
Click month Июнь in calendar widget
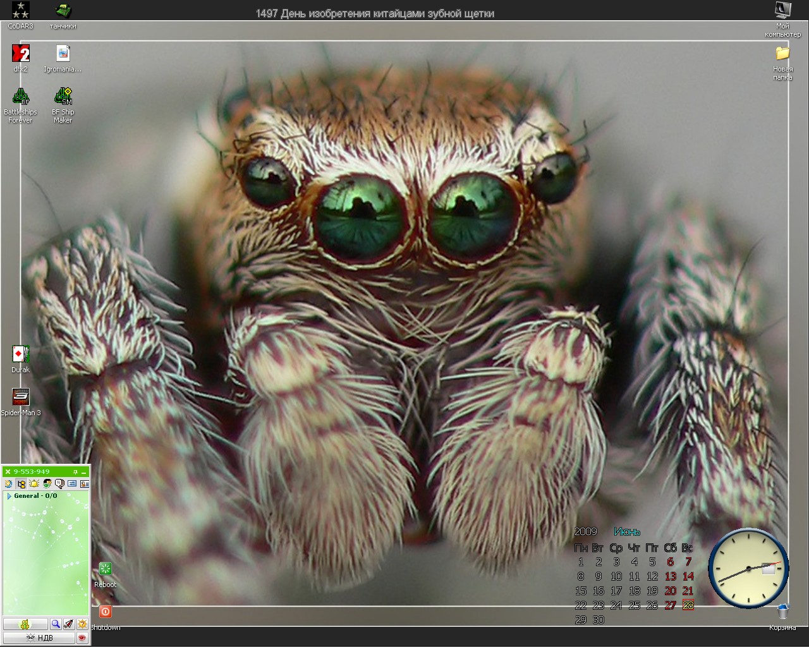click(627, 531)
